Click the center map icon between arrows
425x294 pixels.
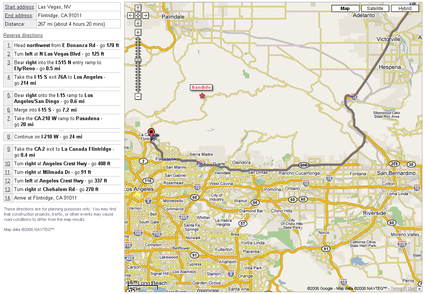[x=138, y=15]
